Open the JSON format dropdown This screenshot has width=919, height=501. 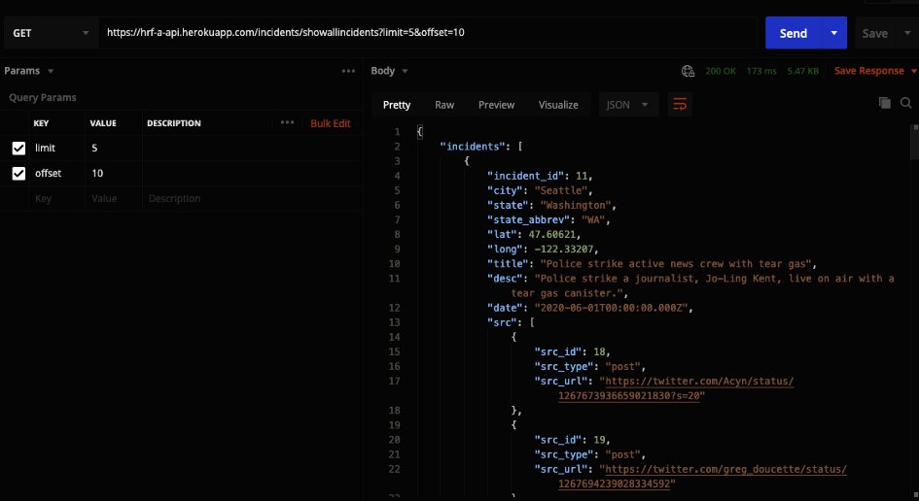628,105
